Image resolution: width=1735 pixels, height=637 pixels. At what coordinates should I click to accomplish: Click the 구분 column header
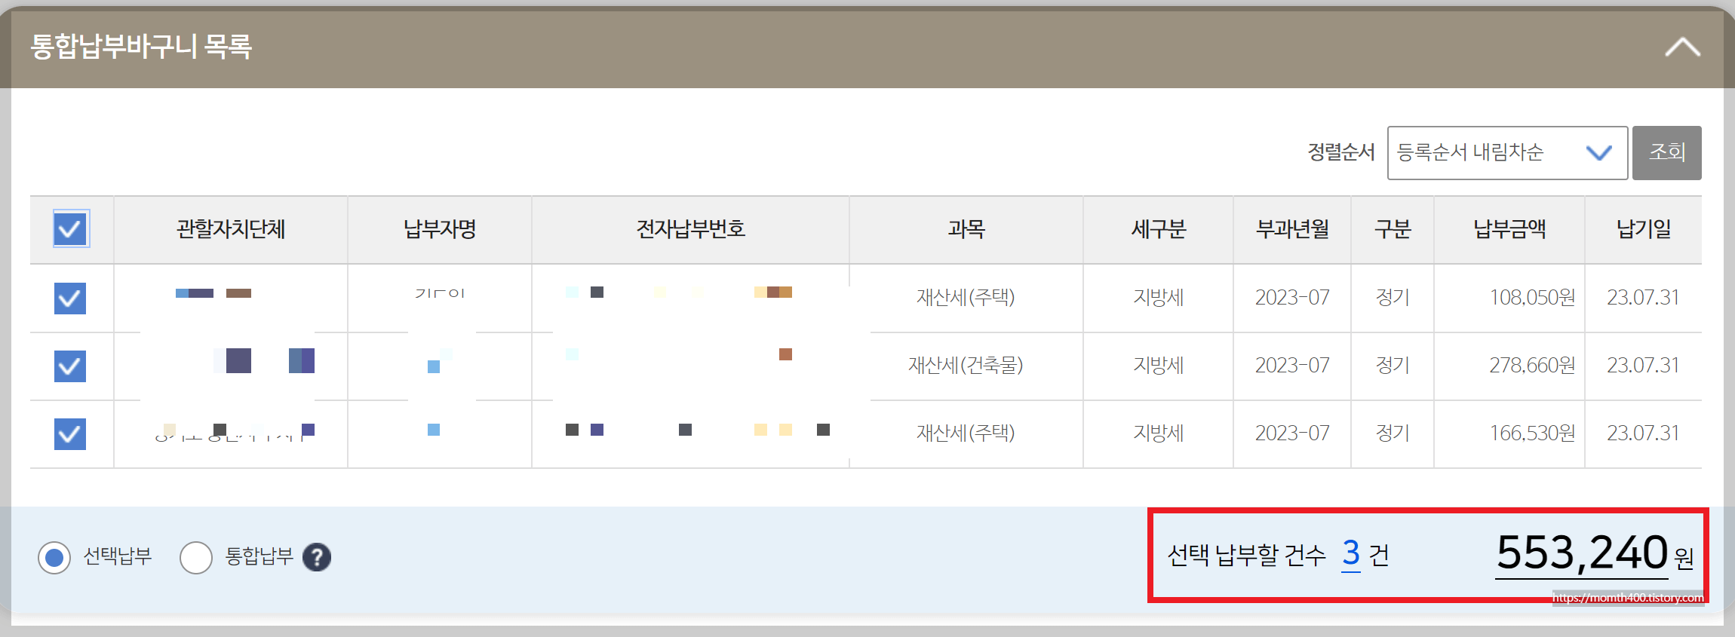(x=1393, y=229)
